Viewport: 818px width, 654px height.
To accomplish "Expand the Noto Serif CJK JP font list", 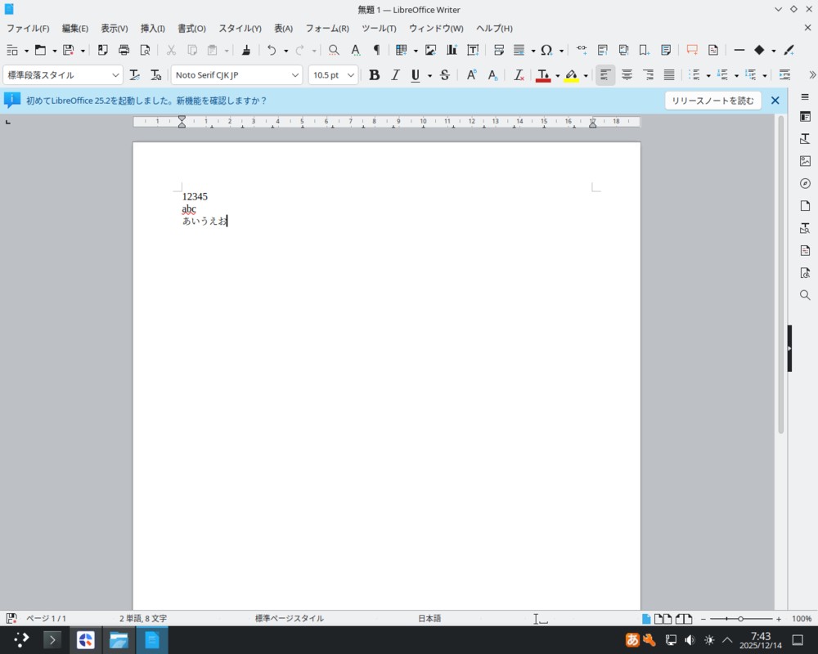I will click(x=295, y=75).
